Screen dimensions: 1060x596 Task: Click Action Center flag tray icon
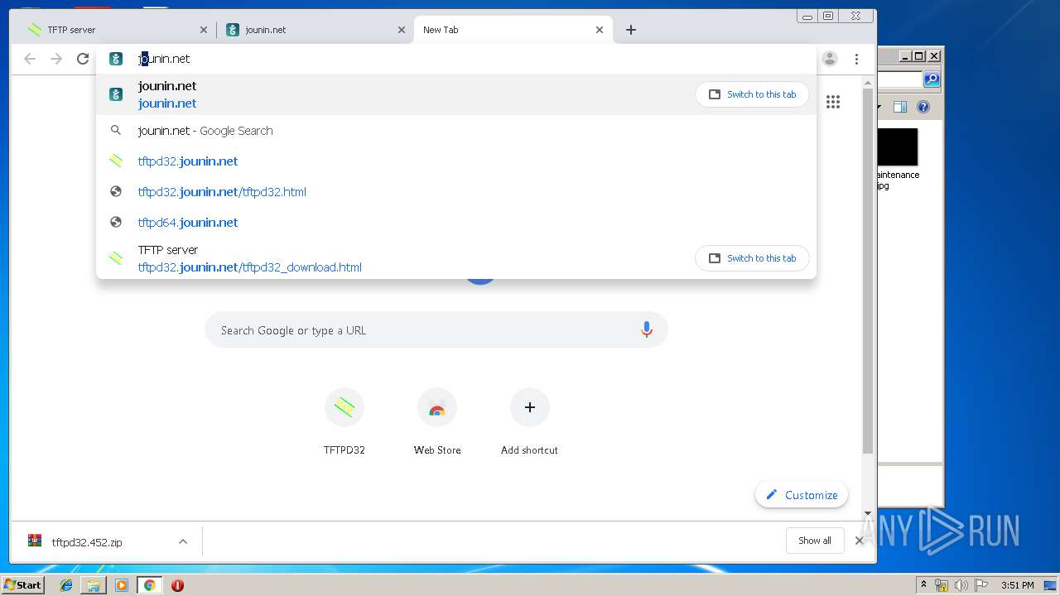point(981,585)
